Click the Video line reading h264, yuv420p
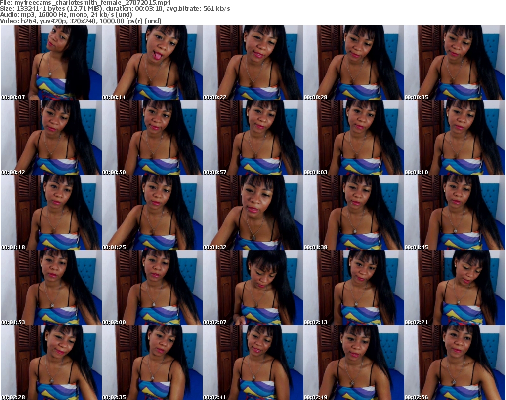This screenshot has width=506, height=400. click(x=81, y=21)
